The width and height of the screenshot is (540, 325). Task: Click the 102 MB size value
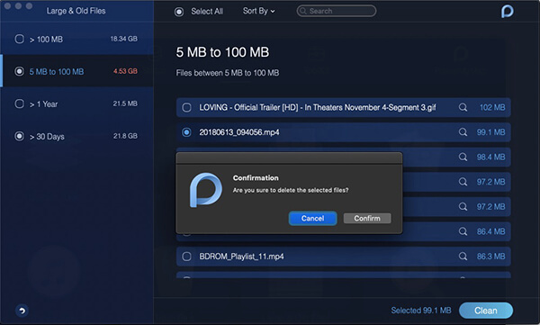tap(492, 107)
